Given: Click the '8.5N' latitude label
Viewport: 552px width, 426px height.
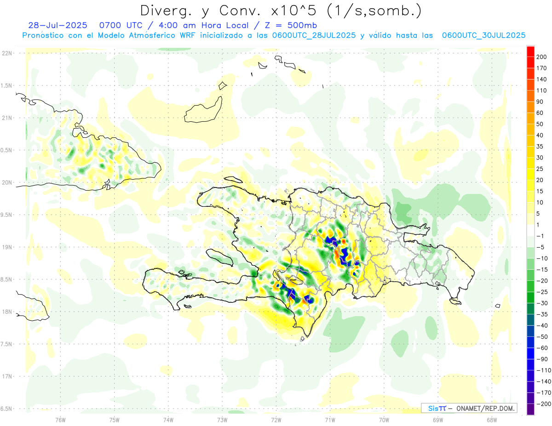Looking at the screenshot, I should [x=6, y=279].
